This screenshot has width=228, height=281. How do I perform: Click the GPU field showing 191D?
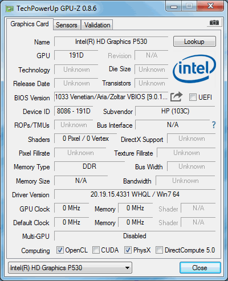(76, 55)
